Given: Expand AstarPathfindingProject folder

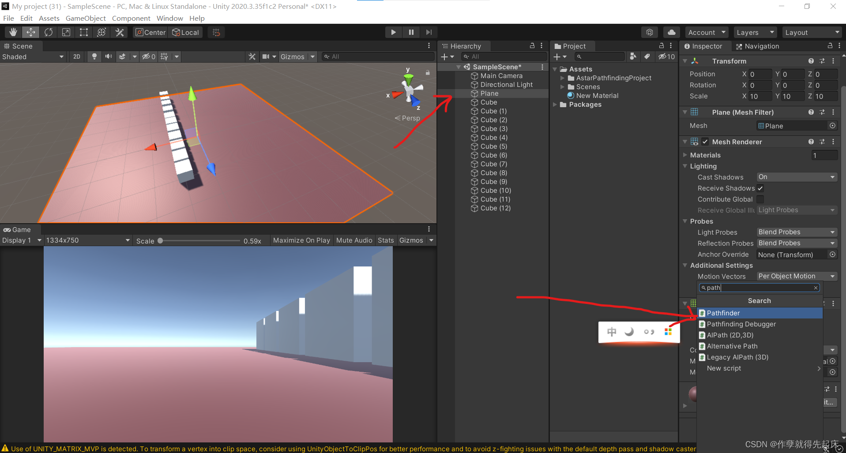Looking at the screenshot, I should click(x=562, y=78).
